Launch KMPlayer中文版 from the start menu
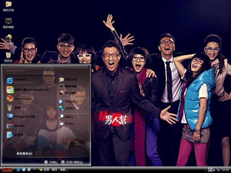The width and height of the screenshot is (231, 173). pos(21,117)
